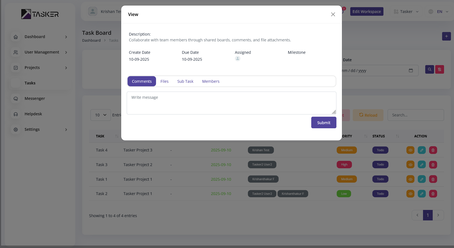Viewport: 454px width, 248px height.
Task: Click the delete trash icon for Task 3
Action: tap(433, 165)
